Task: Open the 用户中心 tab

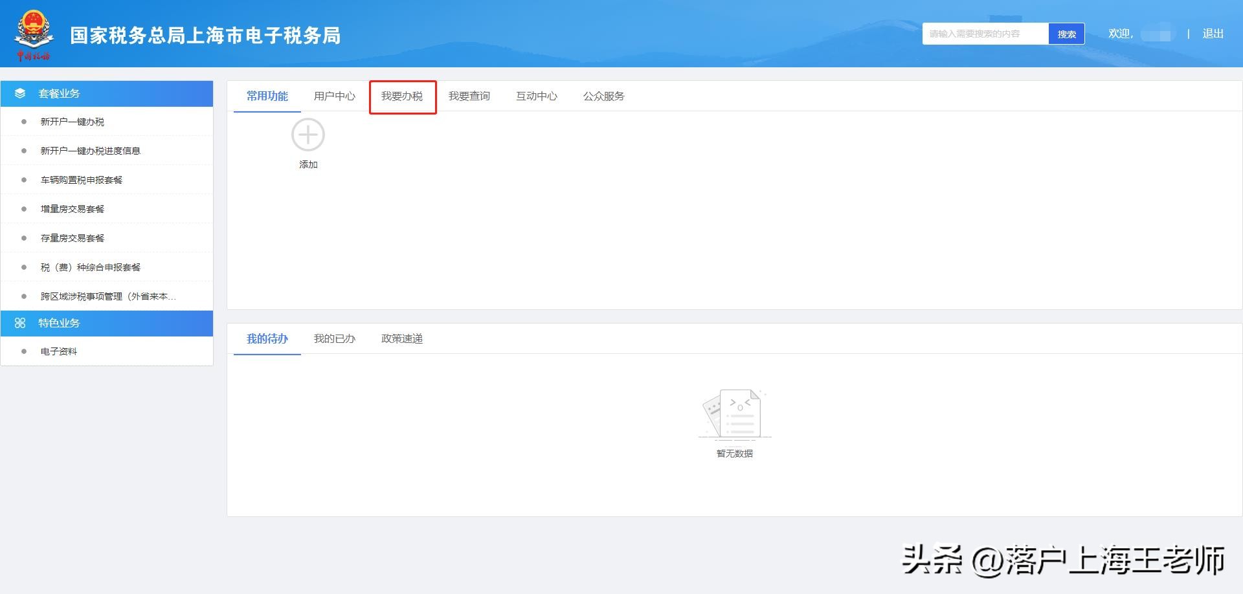Action: (334, 96)
